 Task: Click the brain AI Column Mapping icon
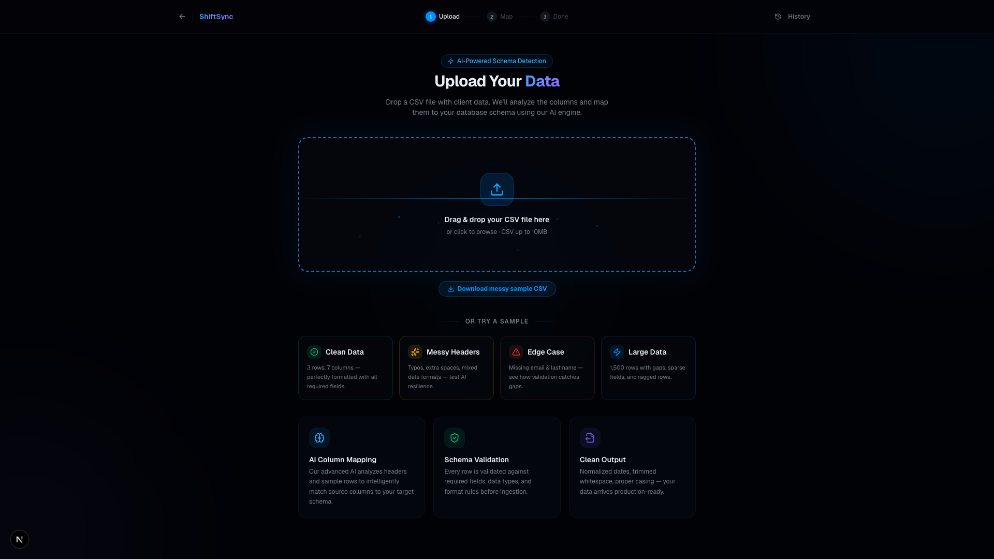coord(319,438)
